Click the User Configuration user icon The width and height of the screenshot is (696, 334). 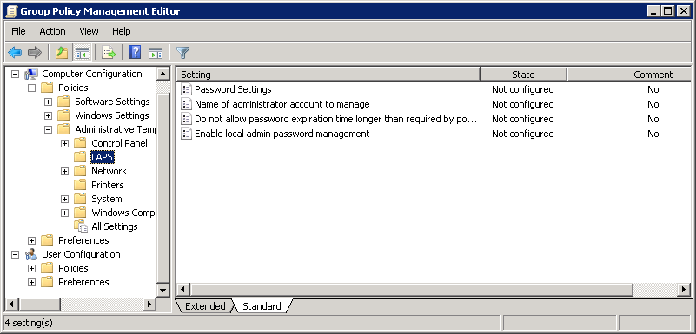coord(31,254)
